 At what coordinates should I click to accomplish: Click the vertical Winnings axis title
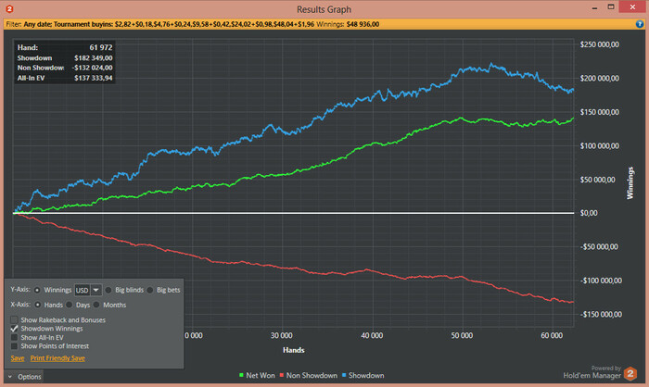click(630, 183)
